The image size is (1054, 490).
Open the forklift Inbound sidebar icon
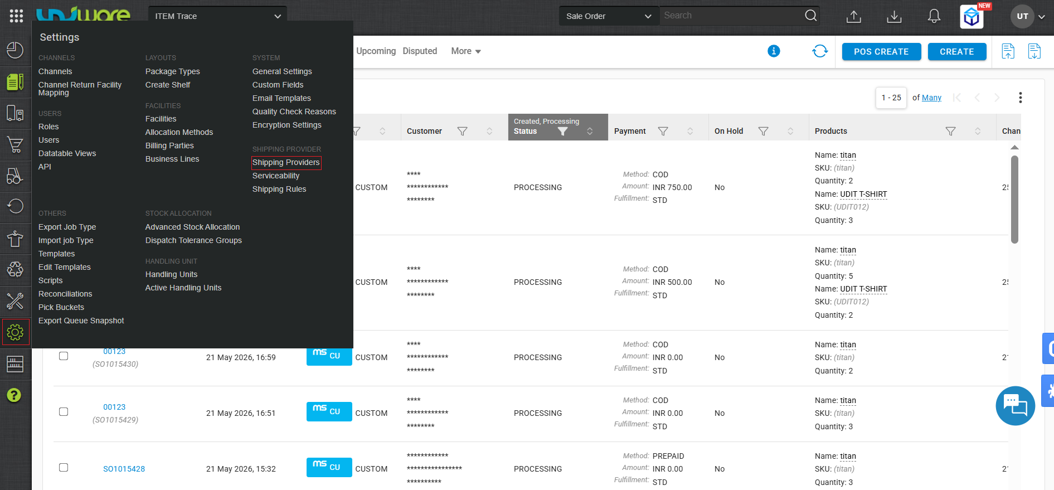pos(15,176)
